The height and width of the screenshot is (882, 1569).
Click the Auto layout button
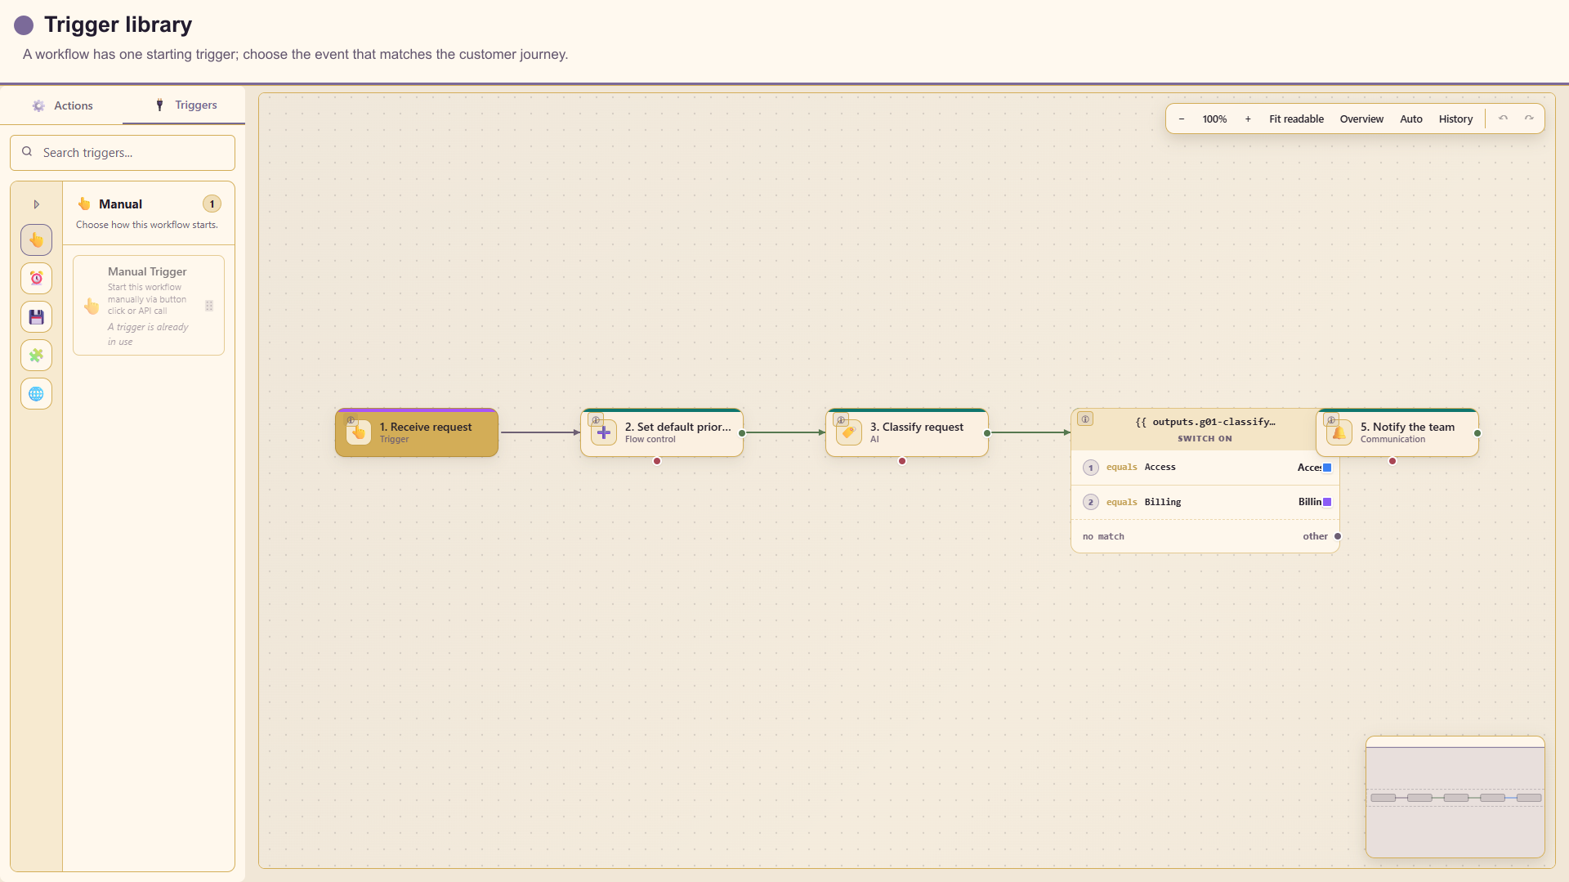point(1411,119)
